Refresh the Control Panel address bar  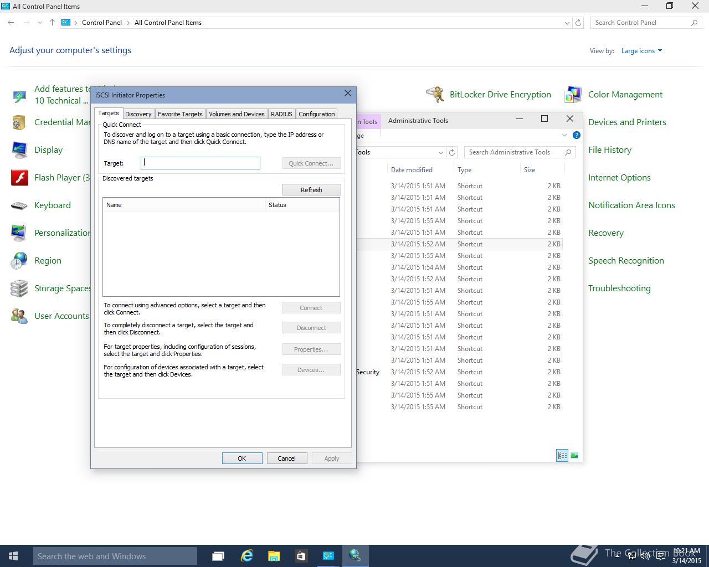coord(578,23)
